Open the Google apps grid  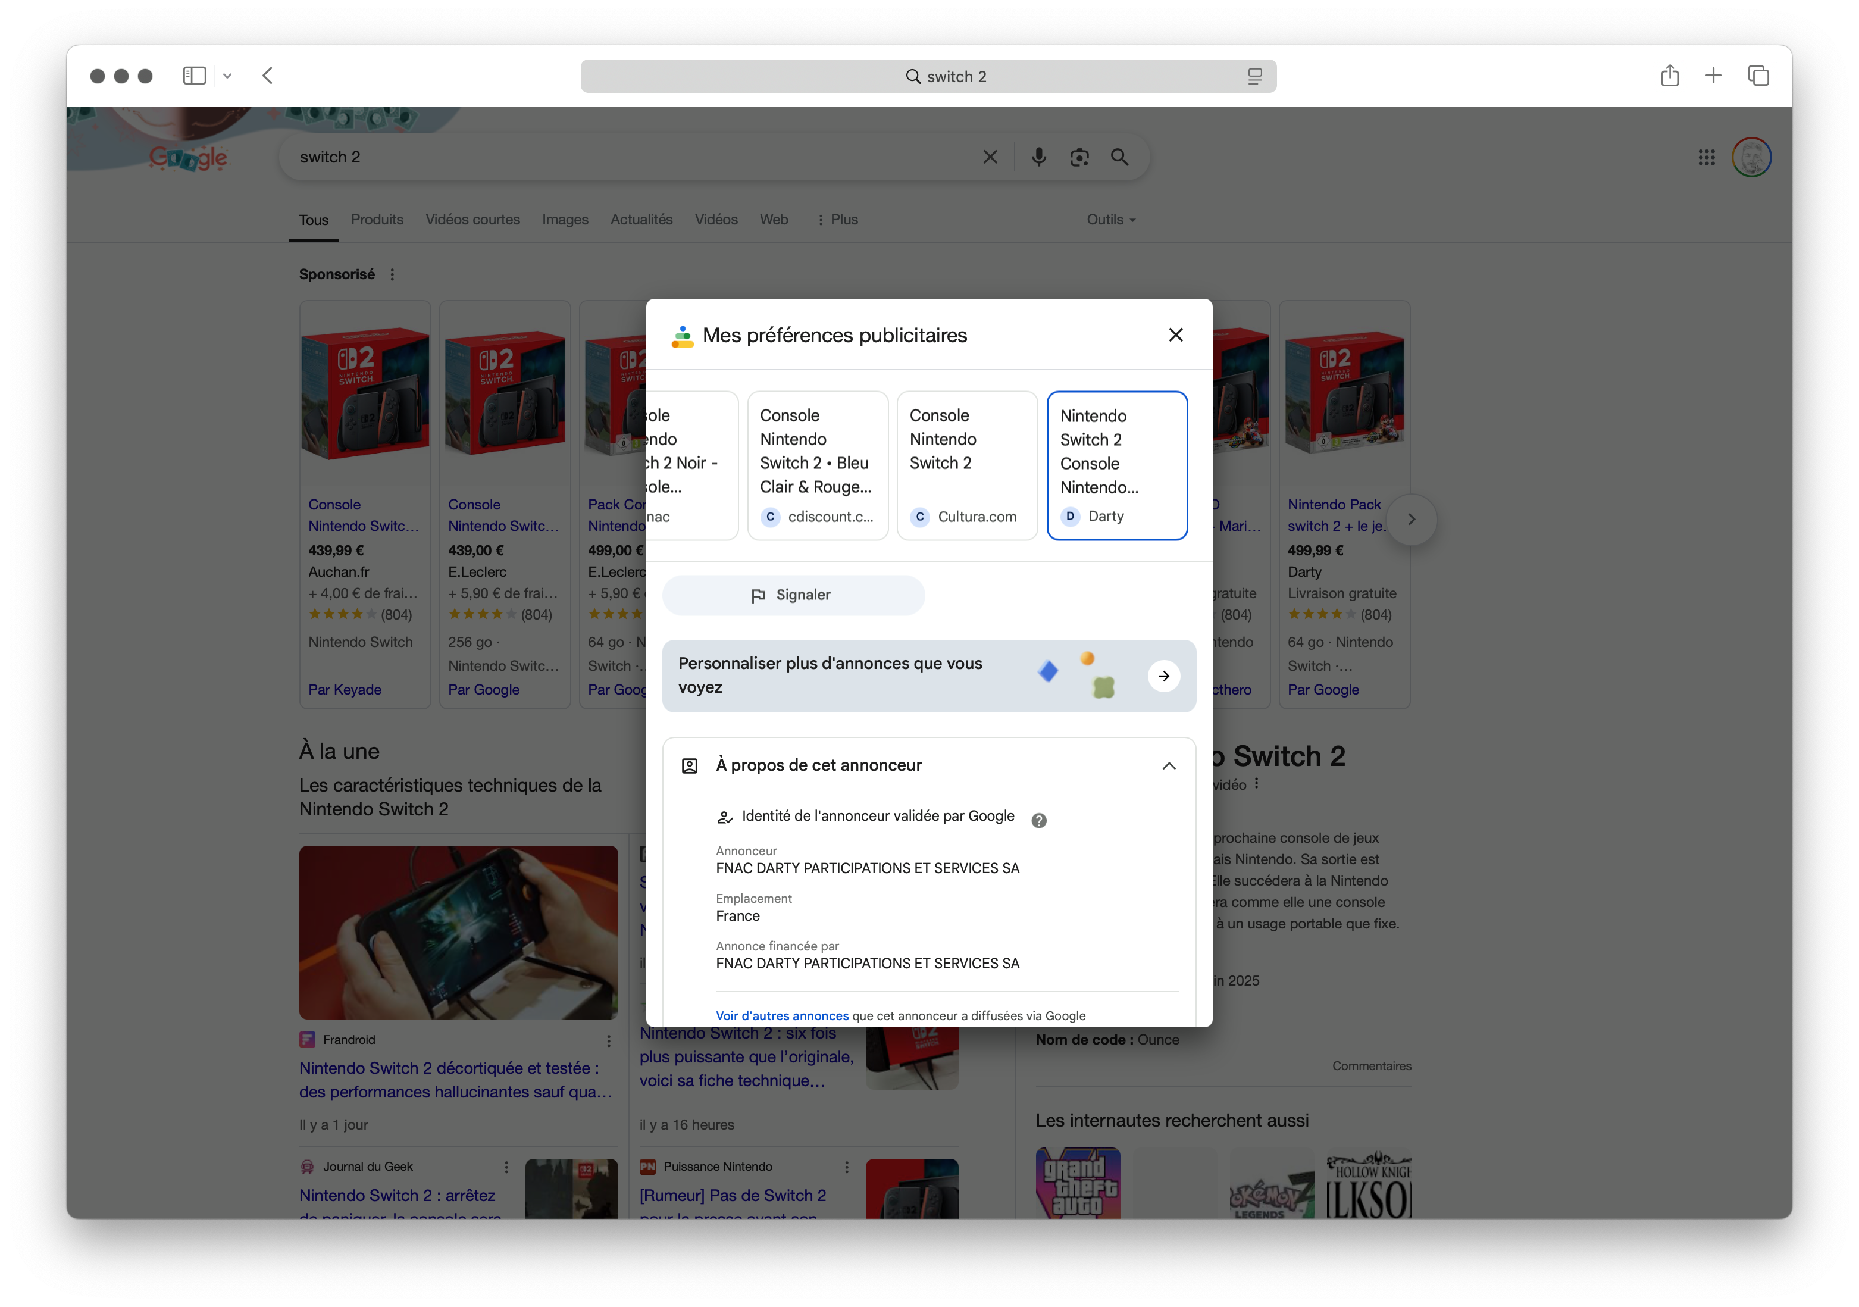coord(1707,157)
